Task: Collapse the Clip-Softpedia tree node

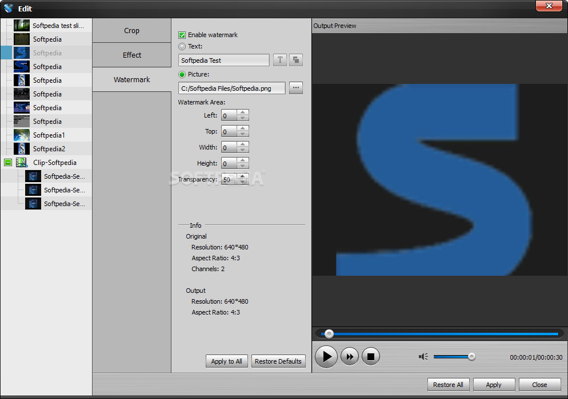Action: (x=8, y=163)
